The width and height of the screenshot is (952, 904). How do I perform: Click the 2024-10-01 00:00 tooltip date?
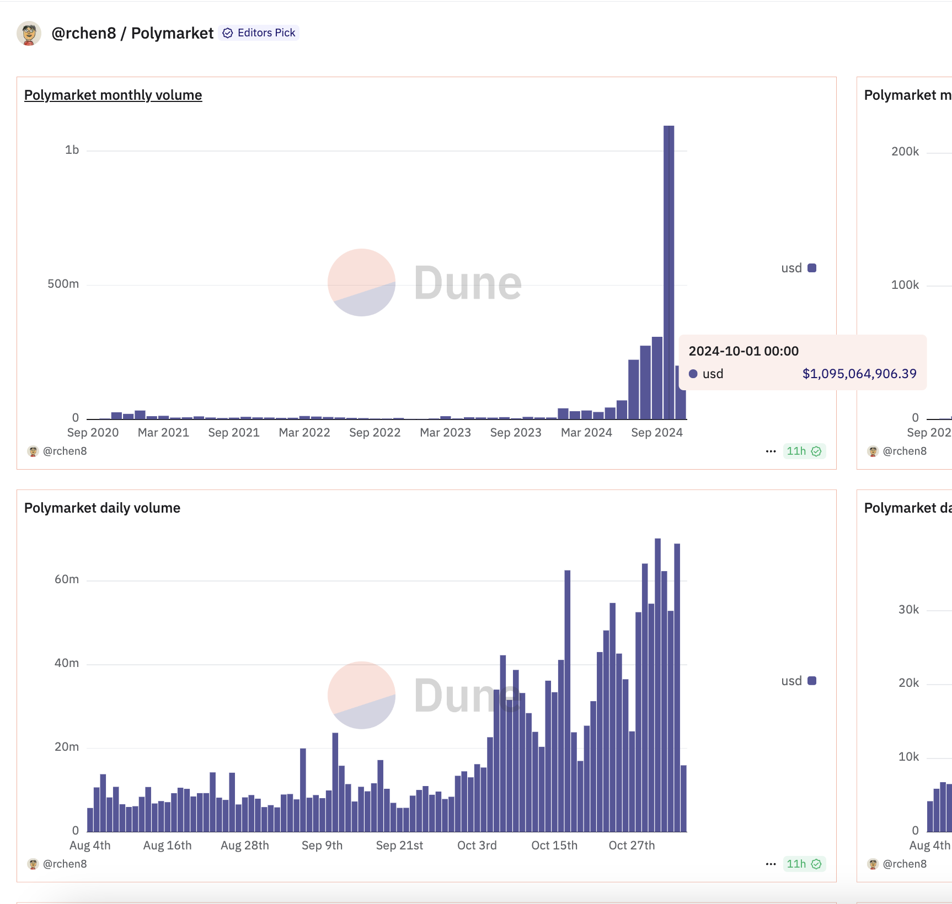coord(744,351)
